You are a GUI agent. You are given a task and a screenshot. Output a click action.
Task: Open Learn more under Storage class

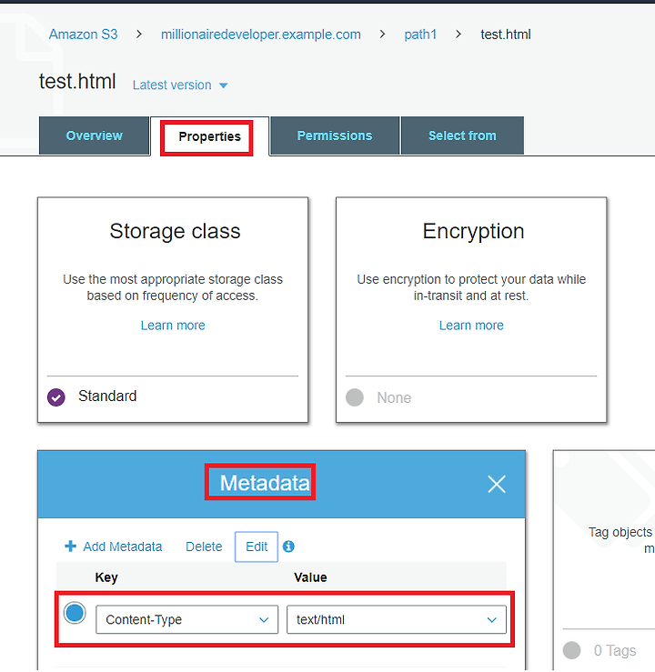(173, 326)
